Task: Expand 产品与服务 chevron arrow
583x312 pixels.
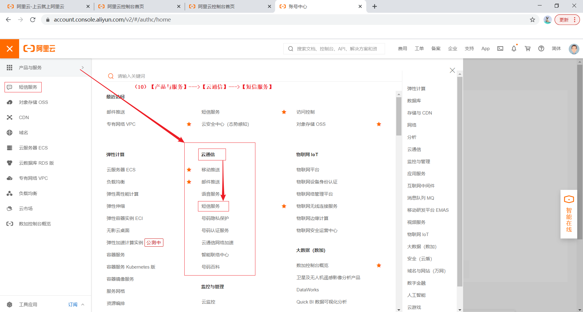Action: point(83,67)
